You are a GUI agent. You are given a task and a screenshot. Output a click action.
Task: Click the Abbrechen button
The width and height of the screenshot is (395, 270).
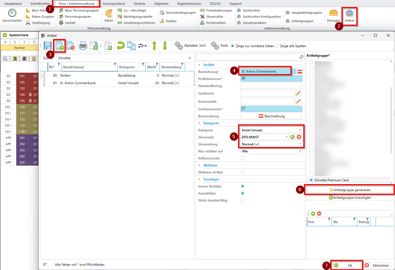click(x=378, y=265)
